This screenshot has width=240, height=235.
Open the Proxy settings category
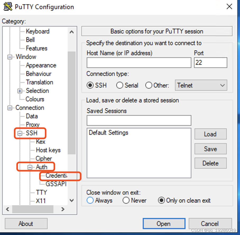[33, 124]
